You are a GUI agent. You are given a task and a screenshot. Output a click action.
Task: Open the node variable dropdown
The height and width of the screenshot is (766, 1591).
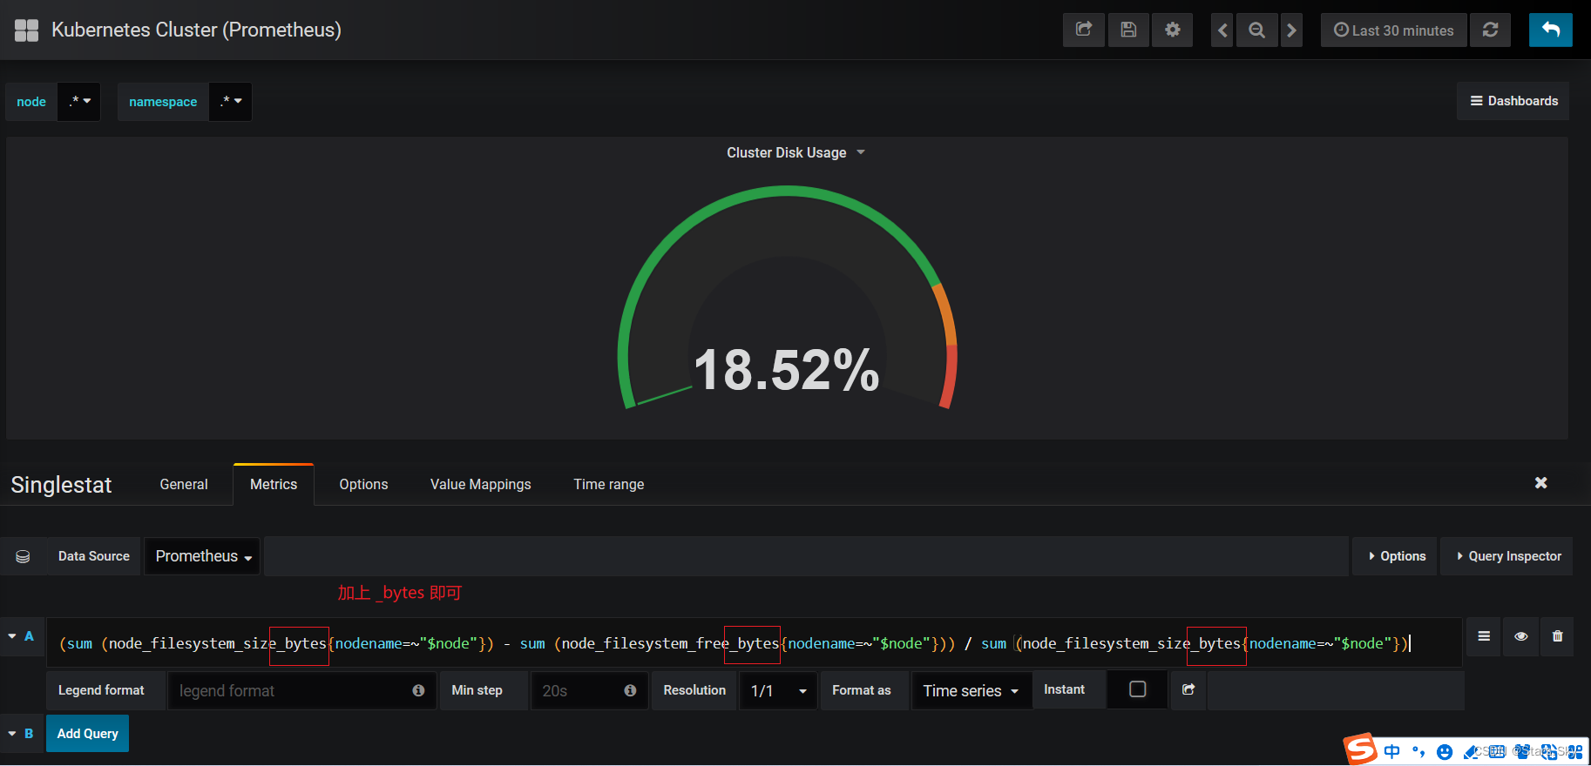pos(79,102)
